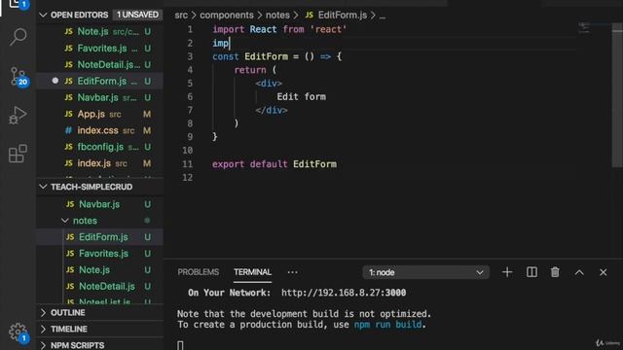This screenshot has height=350, width=623.
Task: Click the trailing breadcrumb ellipsis
Action: [383, 16]
